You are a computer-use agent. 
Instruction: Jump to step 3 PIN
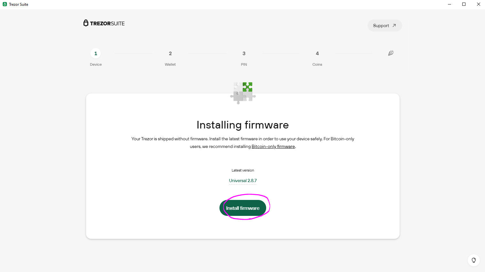(x=244, y=54)
